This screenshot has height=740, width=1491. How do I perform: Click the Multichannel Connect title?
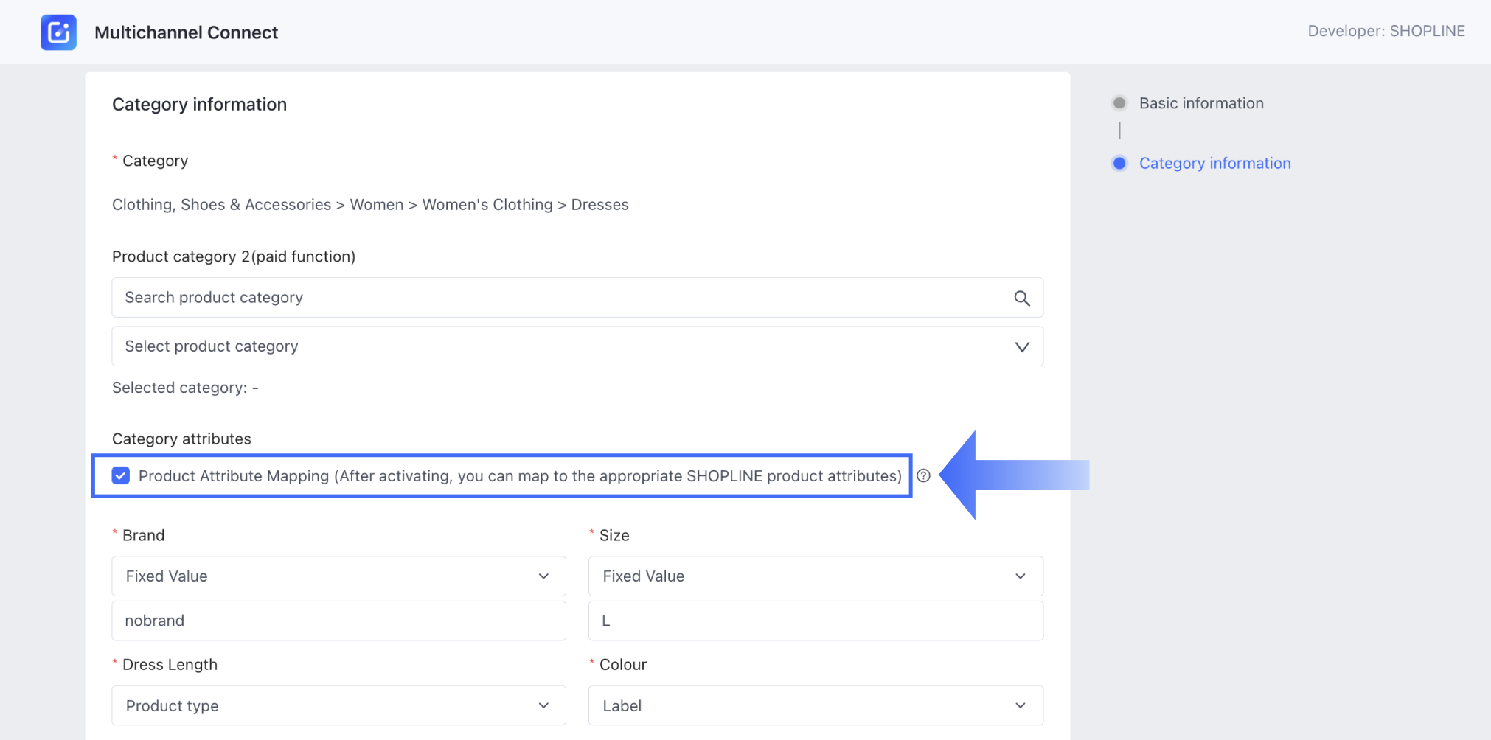pyautogui.click(x=186, y=32)
